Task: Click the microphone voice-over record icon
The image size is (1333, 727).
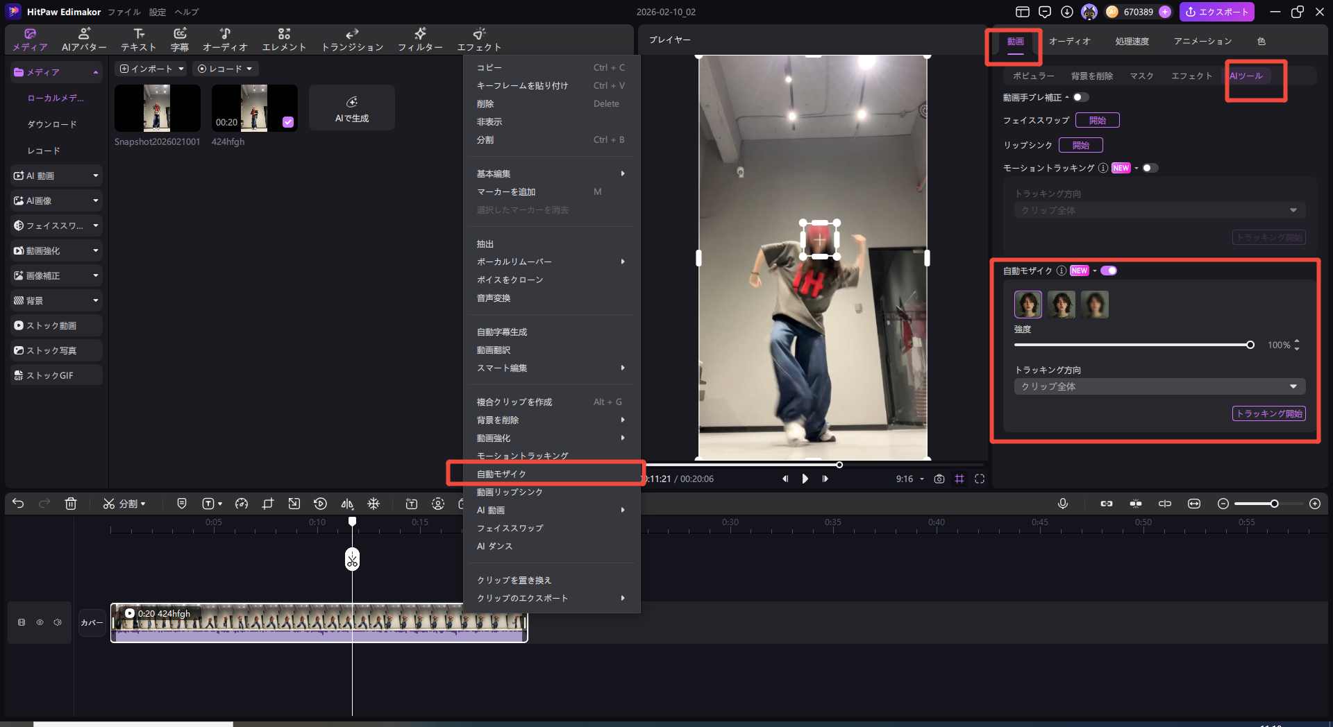Action: 1062,504
